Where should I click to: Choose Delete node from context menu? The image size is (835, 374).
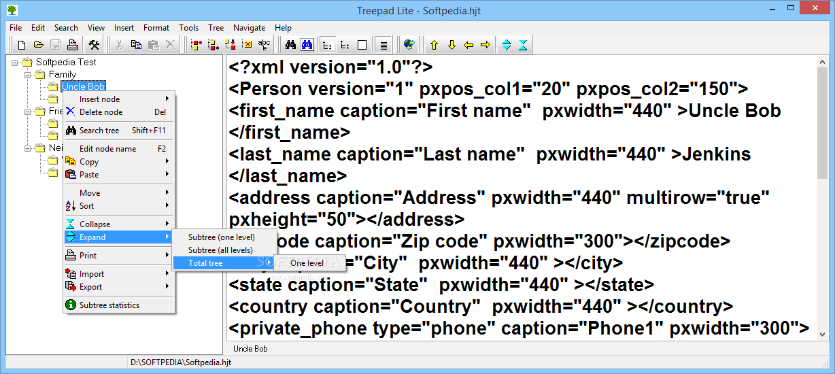tap(118, 112)
